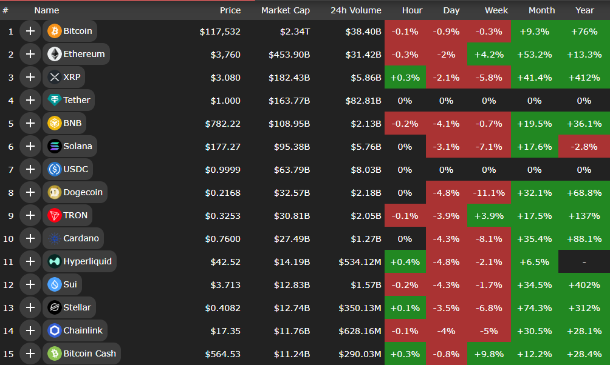This screenshot has height=365, width=610.
Task: Click the Dogecoin logo icon
Action: [54, 192]
